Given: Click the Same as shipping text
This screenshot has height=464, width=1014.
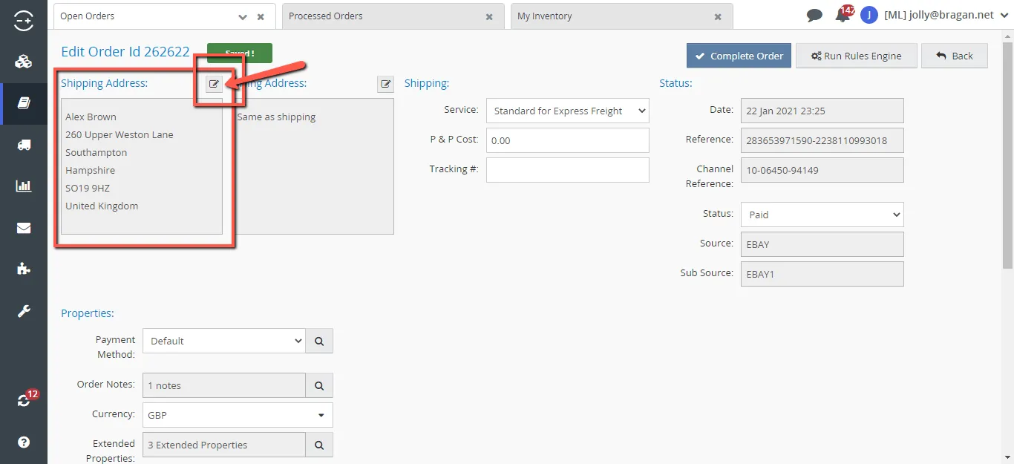Looking at the screenshot, I should click(x=276, y=117).
